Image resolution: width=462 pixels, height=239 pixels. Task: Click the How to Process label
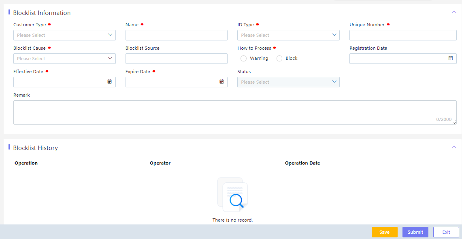pos(254,48)
